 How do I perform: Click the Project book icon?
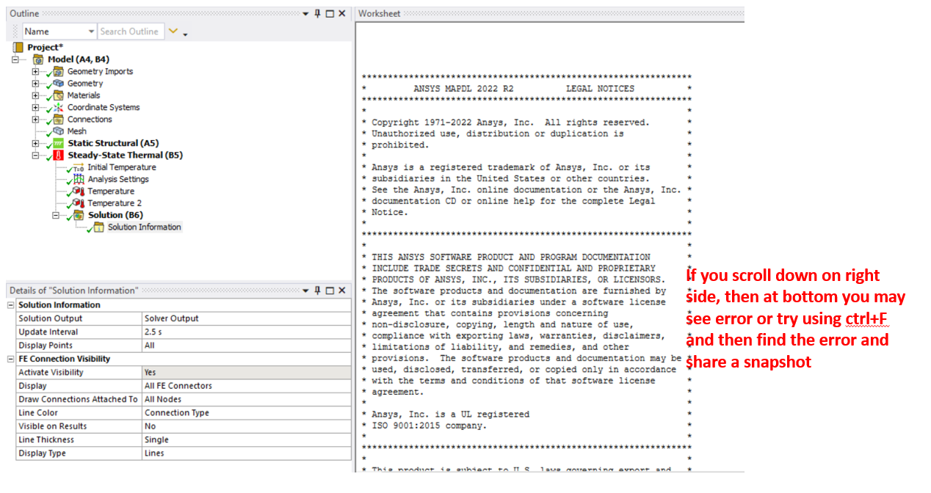[x=18, y=47]
